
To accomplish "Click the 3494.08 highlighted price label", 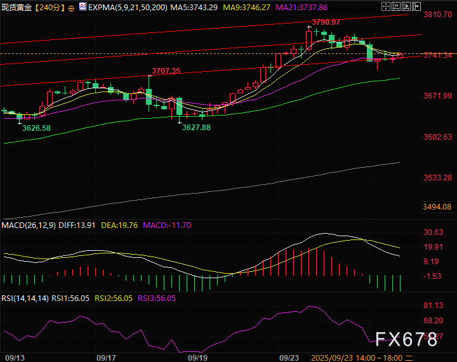I will click(x=437, y=207).
